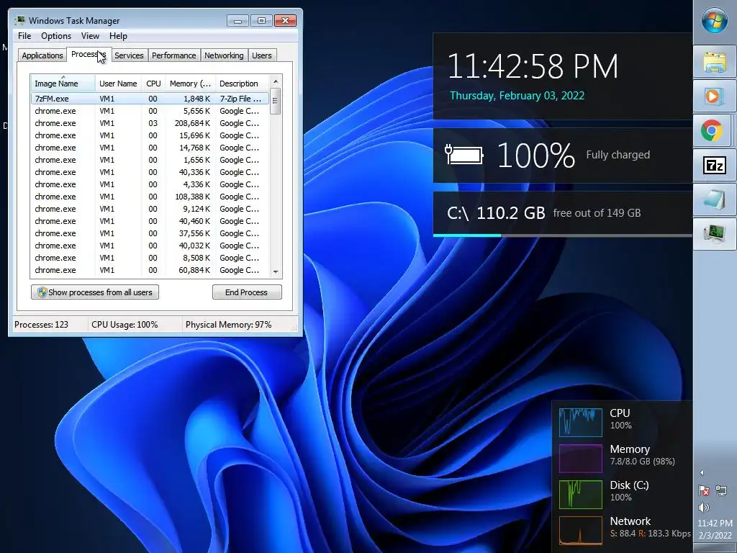Open the Windows Start orb

(x=715, y=21)
